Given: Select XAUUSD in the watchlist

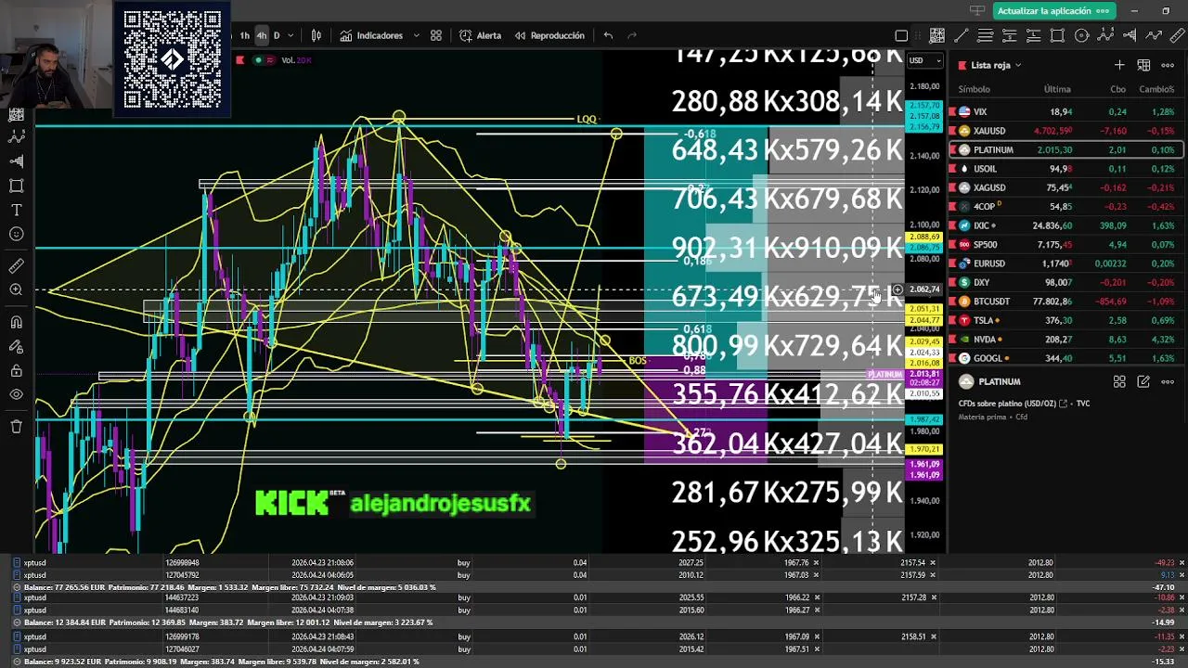Looking at the screenshot, I should tap(1065, 131).
